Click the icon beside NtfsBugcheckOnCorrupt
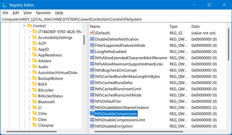The image size is (232, 135). pos(92,70)
